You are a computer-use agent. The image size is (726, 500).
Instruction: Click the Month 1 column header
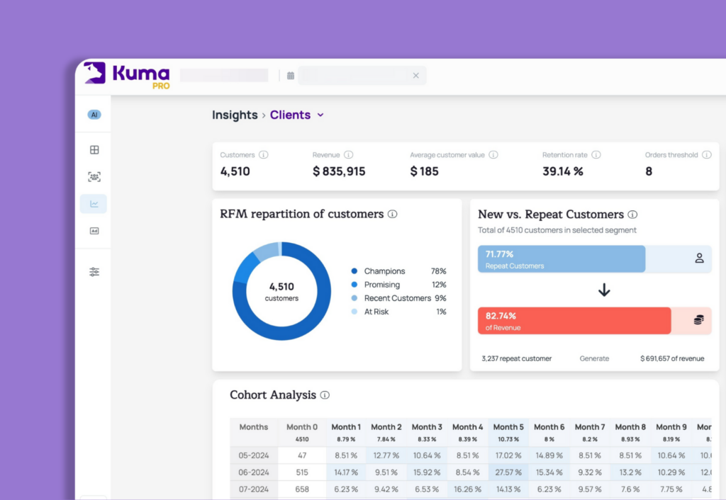[346, 432]
